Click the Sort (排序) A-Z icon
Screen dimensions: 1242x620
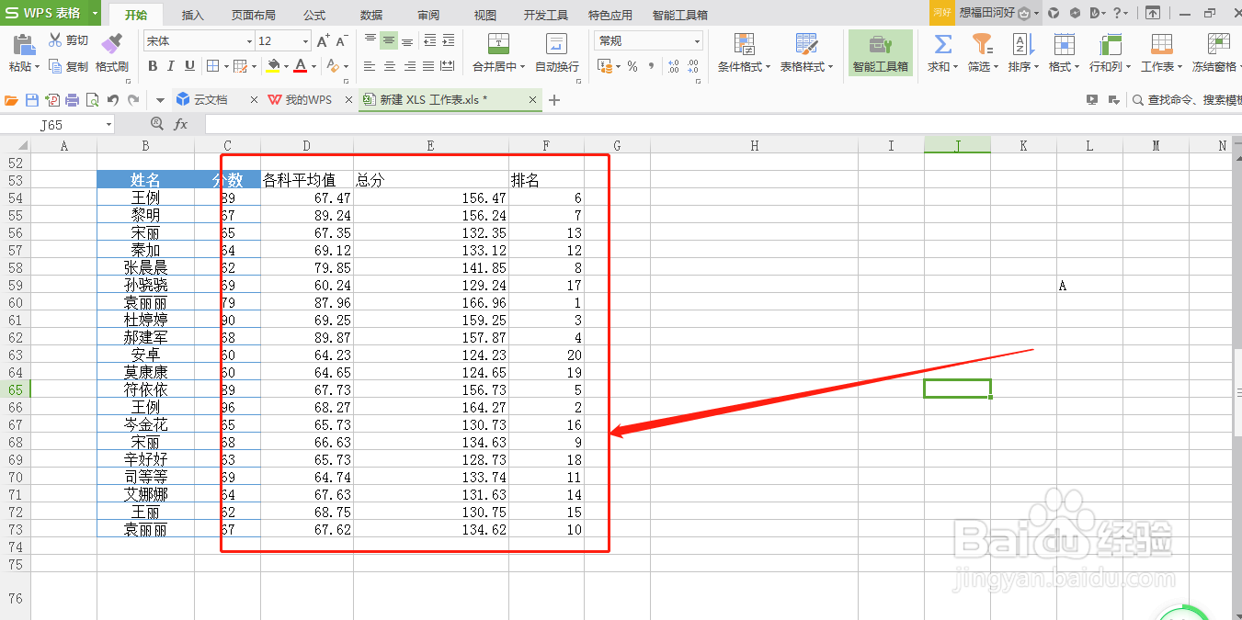(1023, 44)
